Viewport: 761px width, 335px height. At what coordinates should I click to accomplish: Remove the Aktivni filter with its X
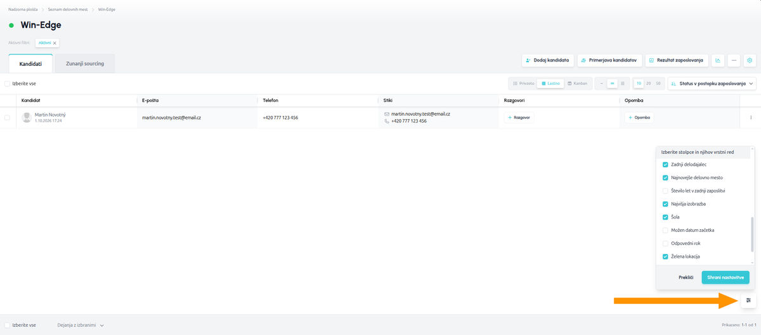pos(55,42)
